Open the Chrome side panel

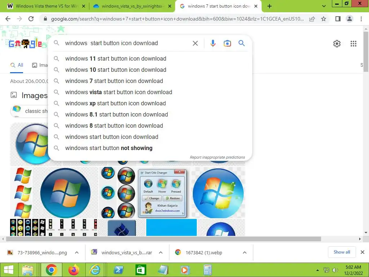338,19
